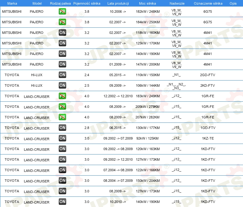Screen dimensions: 243x207
Task: Click the 4M41 code in the 147kW / 200KM row
Action: click(x=208, y=64)
